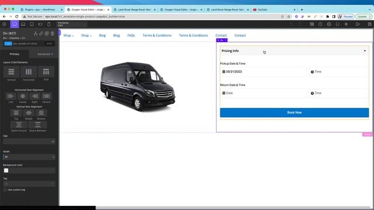Click the ID selector chip in sidebar
This screenshot has width=374, height=210.
point(8,44)
